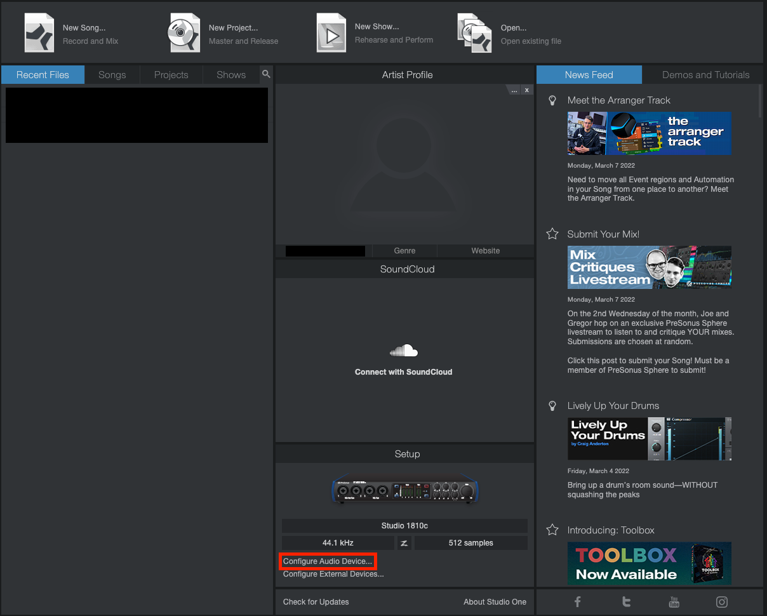Click the search magnifier beside Shows tab

point(266,74)
